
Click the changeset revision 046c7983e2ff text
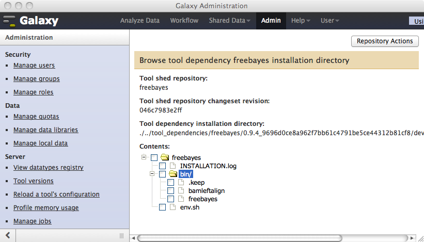(x=161, y=110)
